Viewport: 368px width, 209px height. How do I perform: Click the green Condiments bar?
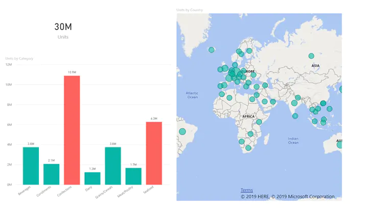(x=52, y=174)
